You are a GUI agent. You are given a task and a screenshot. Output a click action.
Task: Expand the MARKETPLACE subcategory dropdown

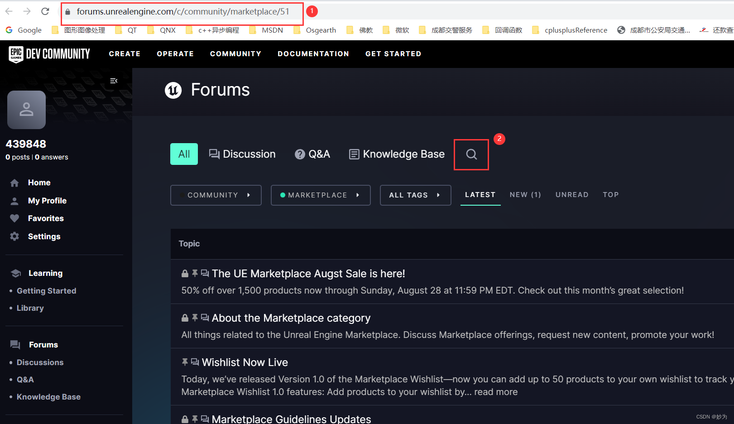click(321, 195)
